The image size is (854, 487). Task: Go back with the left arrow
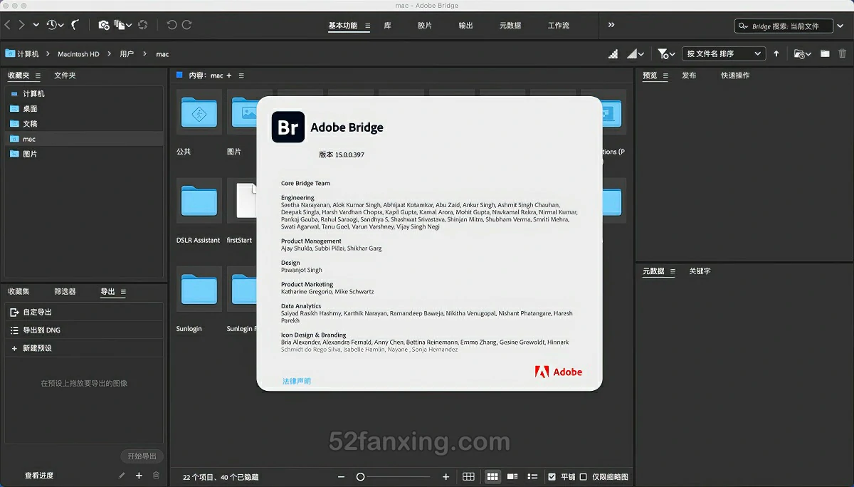7,25
